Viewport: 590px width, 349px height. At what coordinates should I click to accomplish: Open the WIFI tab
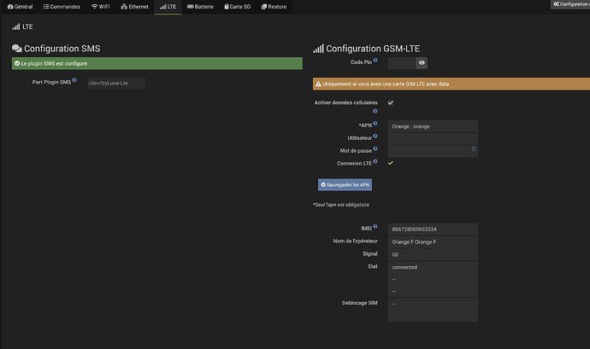(100, 7)
